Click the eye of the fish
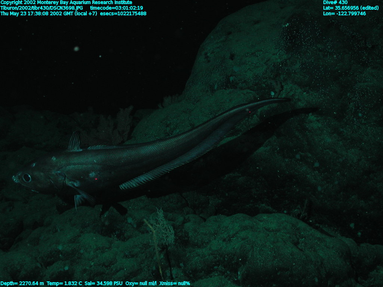 coord(27,178)
